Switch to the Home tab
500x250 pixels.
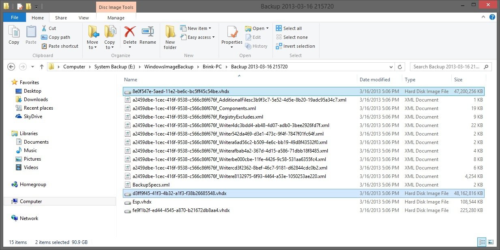pyautogui.click(x=38, y=18)
